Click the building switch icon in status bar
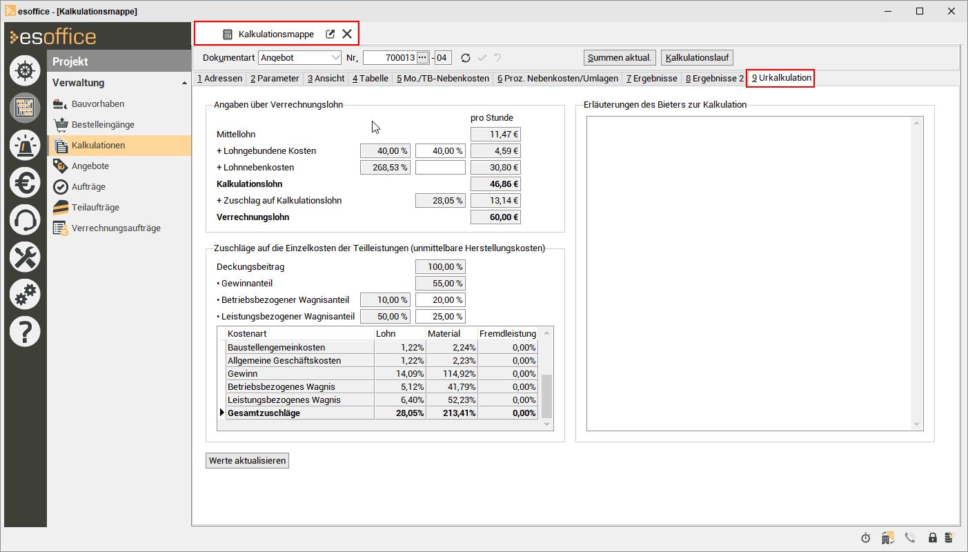This screenshot has height=552, width=968. (888, 538)
